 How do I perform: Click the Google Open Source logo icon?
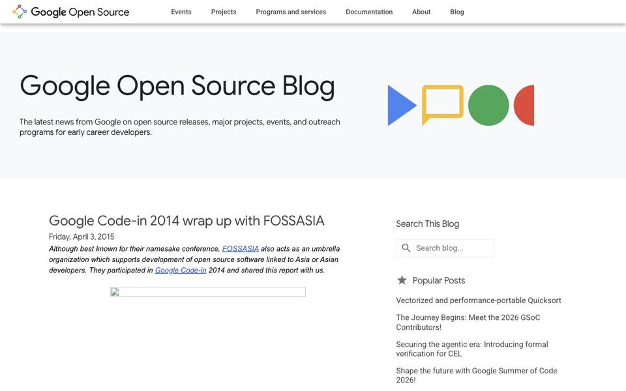click(x=19, y=12)
